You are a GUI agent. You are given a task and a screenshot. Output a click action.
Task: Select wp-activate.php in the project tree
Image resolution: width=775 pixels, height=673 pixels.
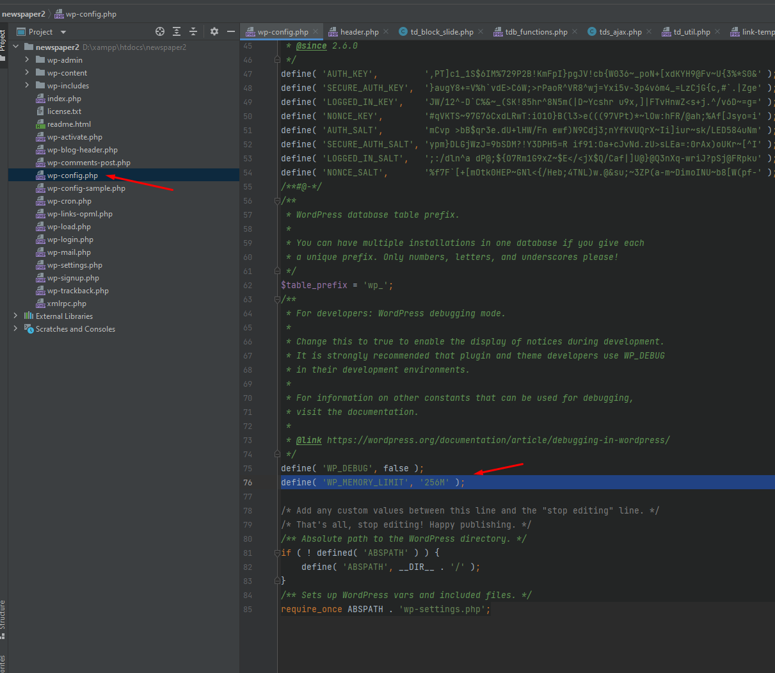click(75, 137)
